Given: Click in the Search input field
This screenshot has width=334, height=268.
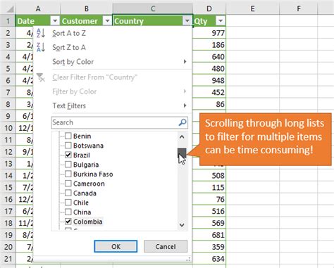Looking at the screenshot, I should point(119,122).
